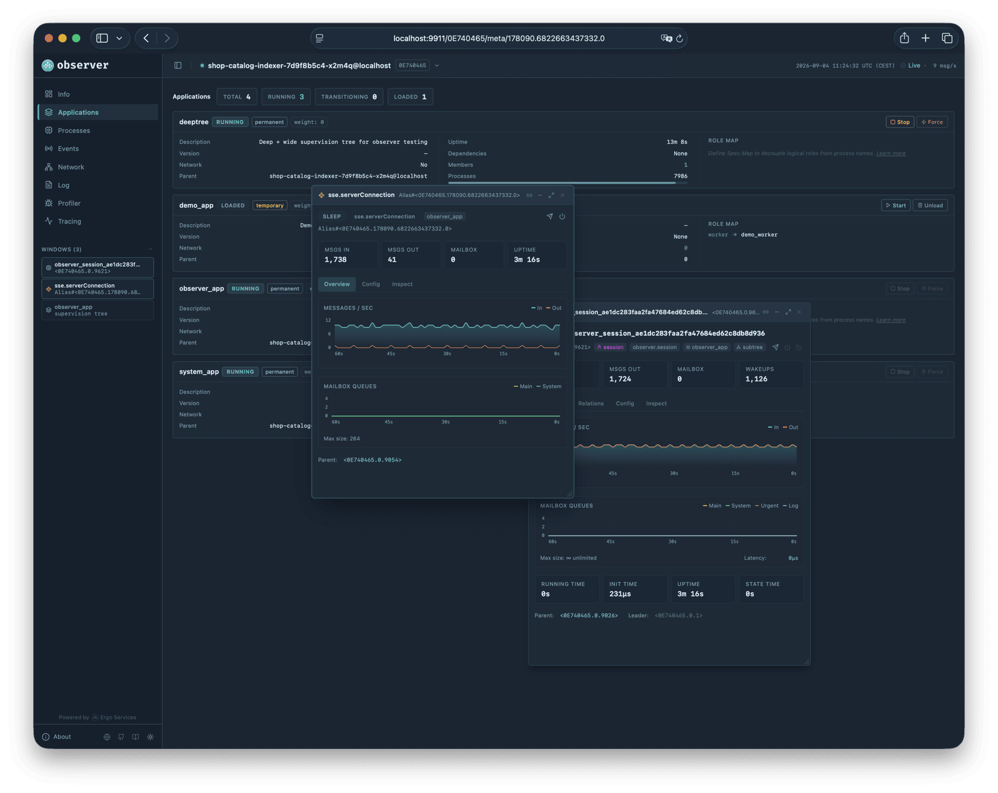Copy link icon in session window header

766,312
